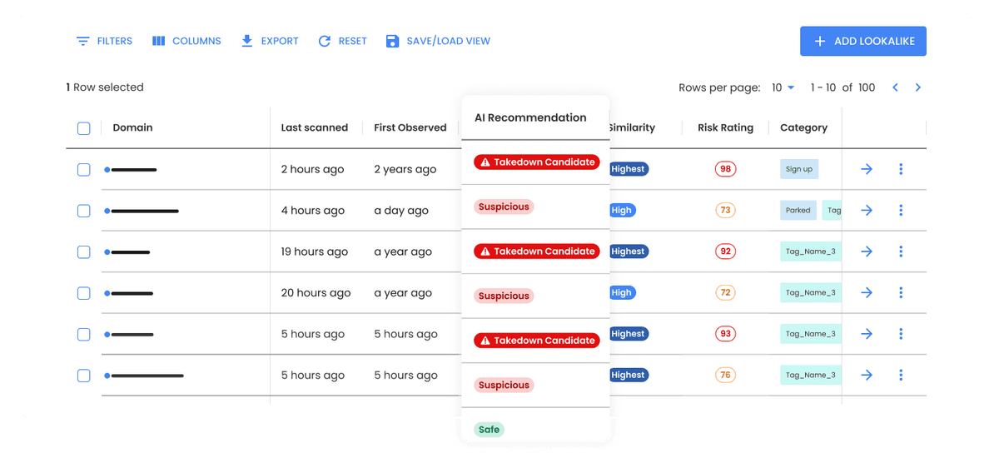Screen dimensions: 999x463
Task: Export the lookalike table
Action: 269,41
